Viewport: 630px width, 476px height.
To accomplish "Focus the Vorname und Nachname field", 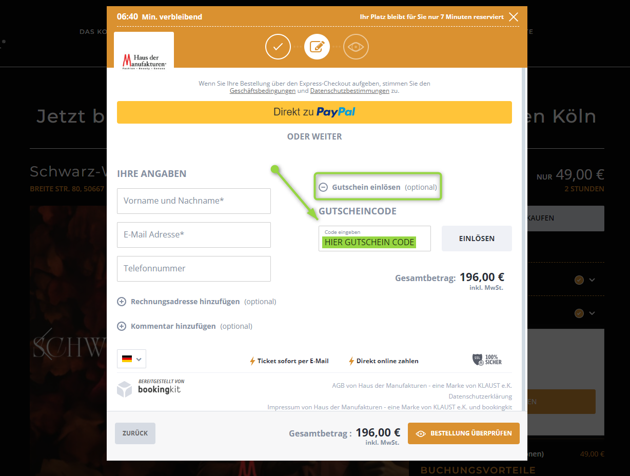I will tap(194, 201).
